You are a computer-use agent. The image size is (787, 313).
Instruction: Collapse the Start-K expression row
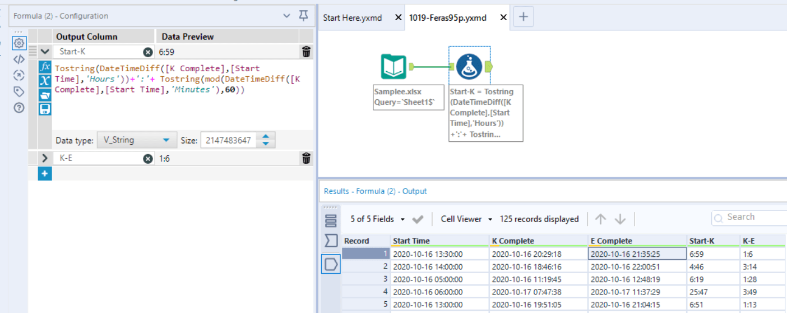pyautogui.click(x=45, y=52)
